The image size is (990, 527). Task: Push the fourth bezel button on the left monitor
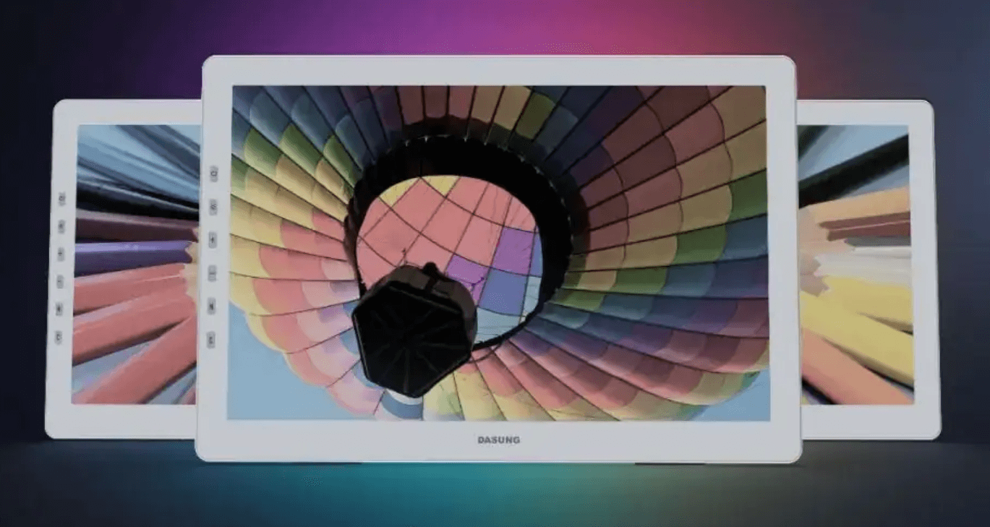(x=59, y=281)
